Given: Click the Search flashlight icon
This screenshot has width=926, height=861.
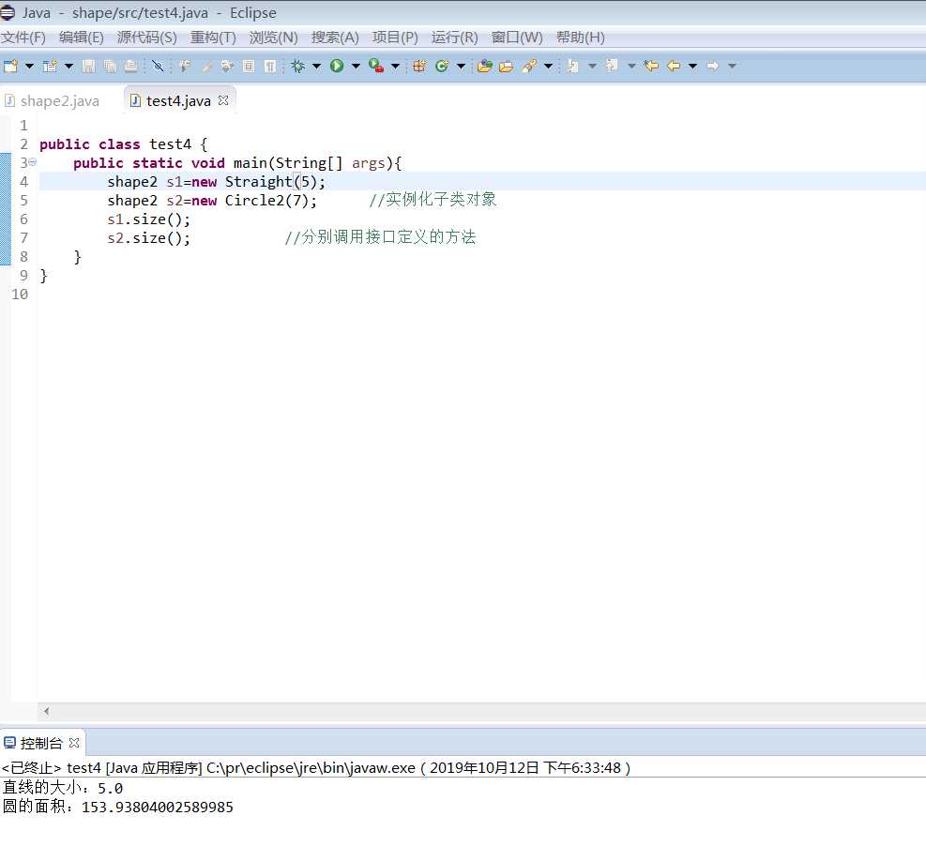Looking at the screenshot, I should coord(529,67).
